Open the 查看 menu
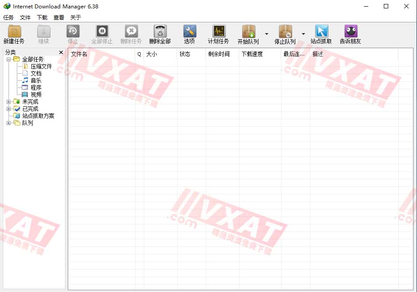Image resolution: width=417 pixels, height=292 pixels. pos(59,17)
